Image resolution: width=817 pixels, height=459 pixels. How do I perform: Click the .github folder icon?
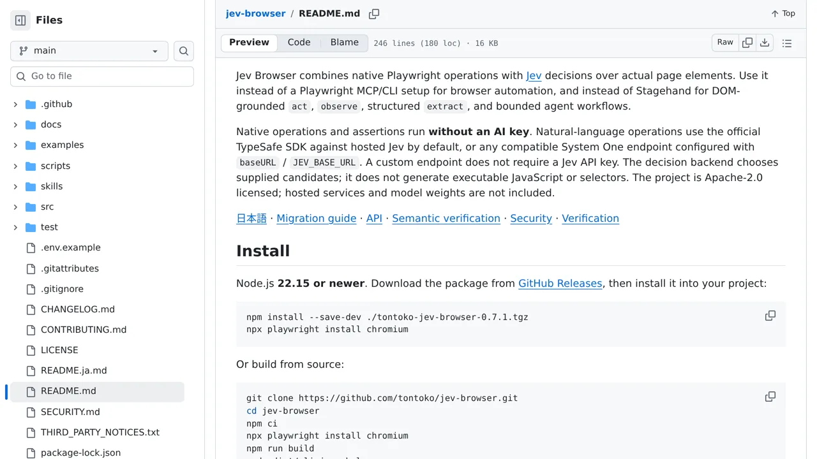[x=31, y=104]
